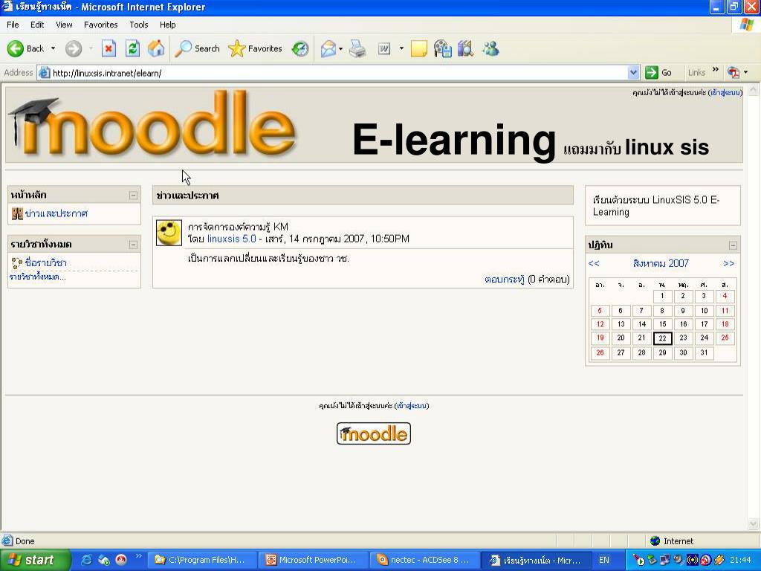Click the รายวิชาทั้งหมด... link
The width and height of the screenshot is (761, 571).
tap(37, 277)
